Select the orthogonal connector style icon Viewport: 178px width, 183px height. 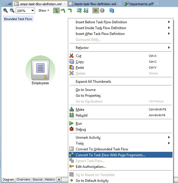click(70, 10)
